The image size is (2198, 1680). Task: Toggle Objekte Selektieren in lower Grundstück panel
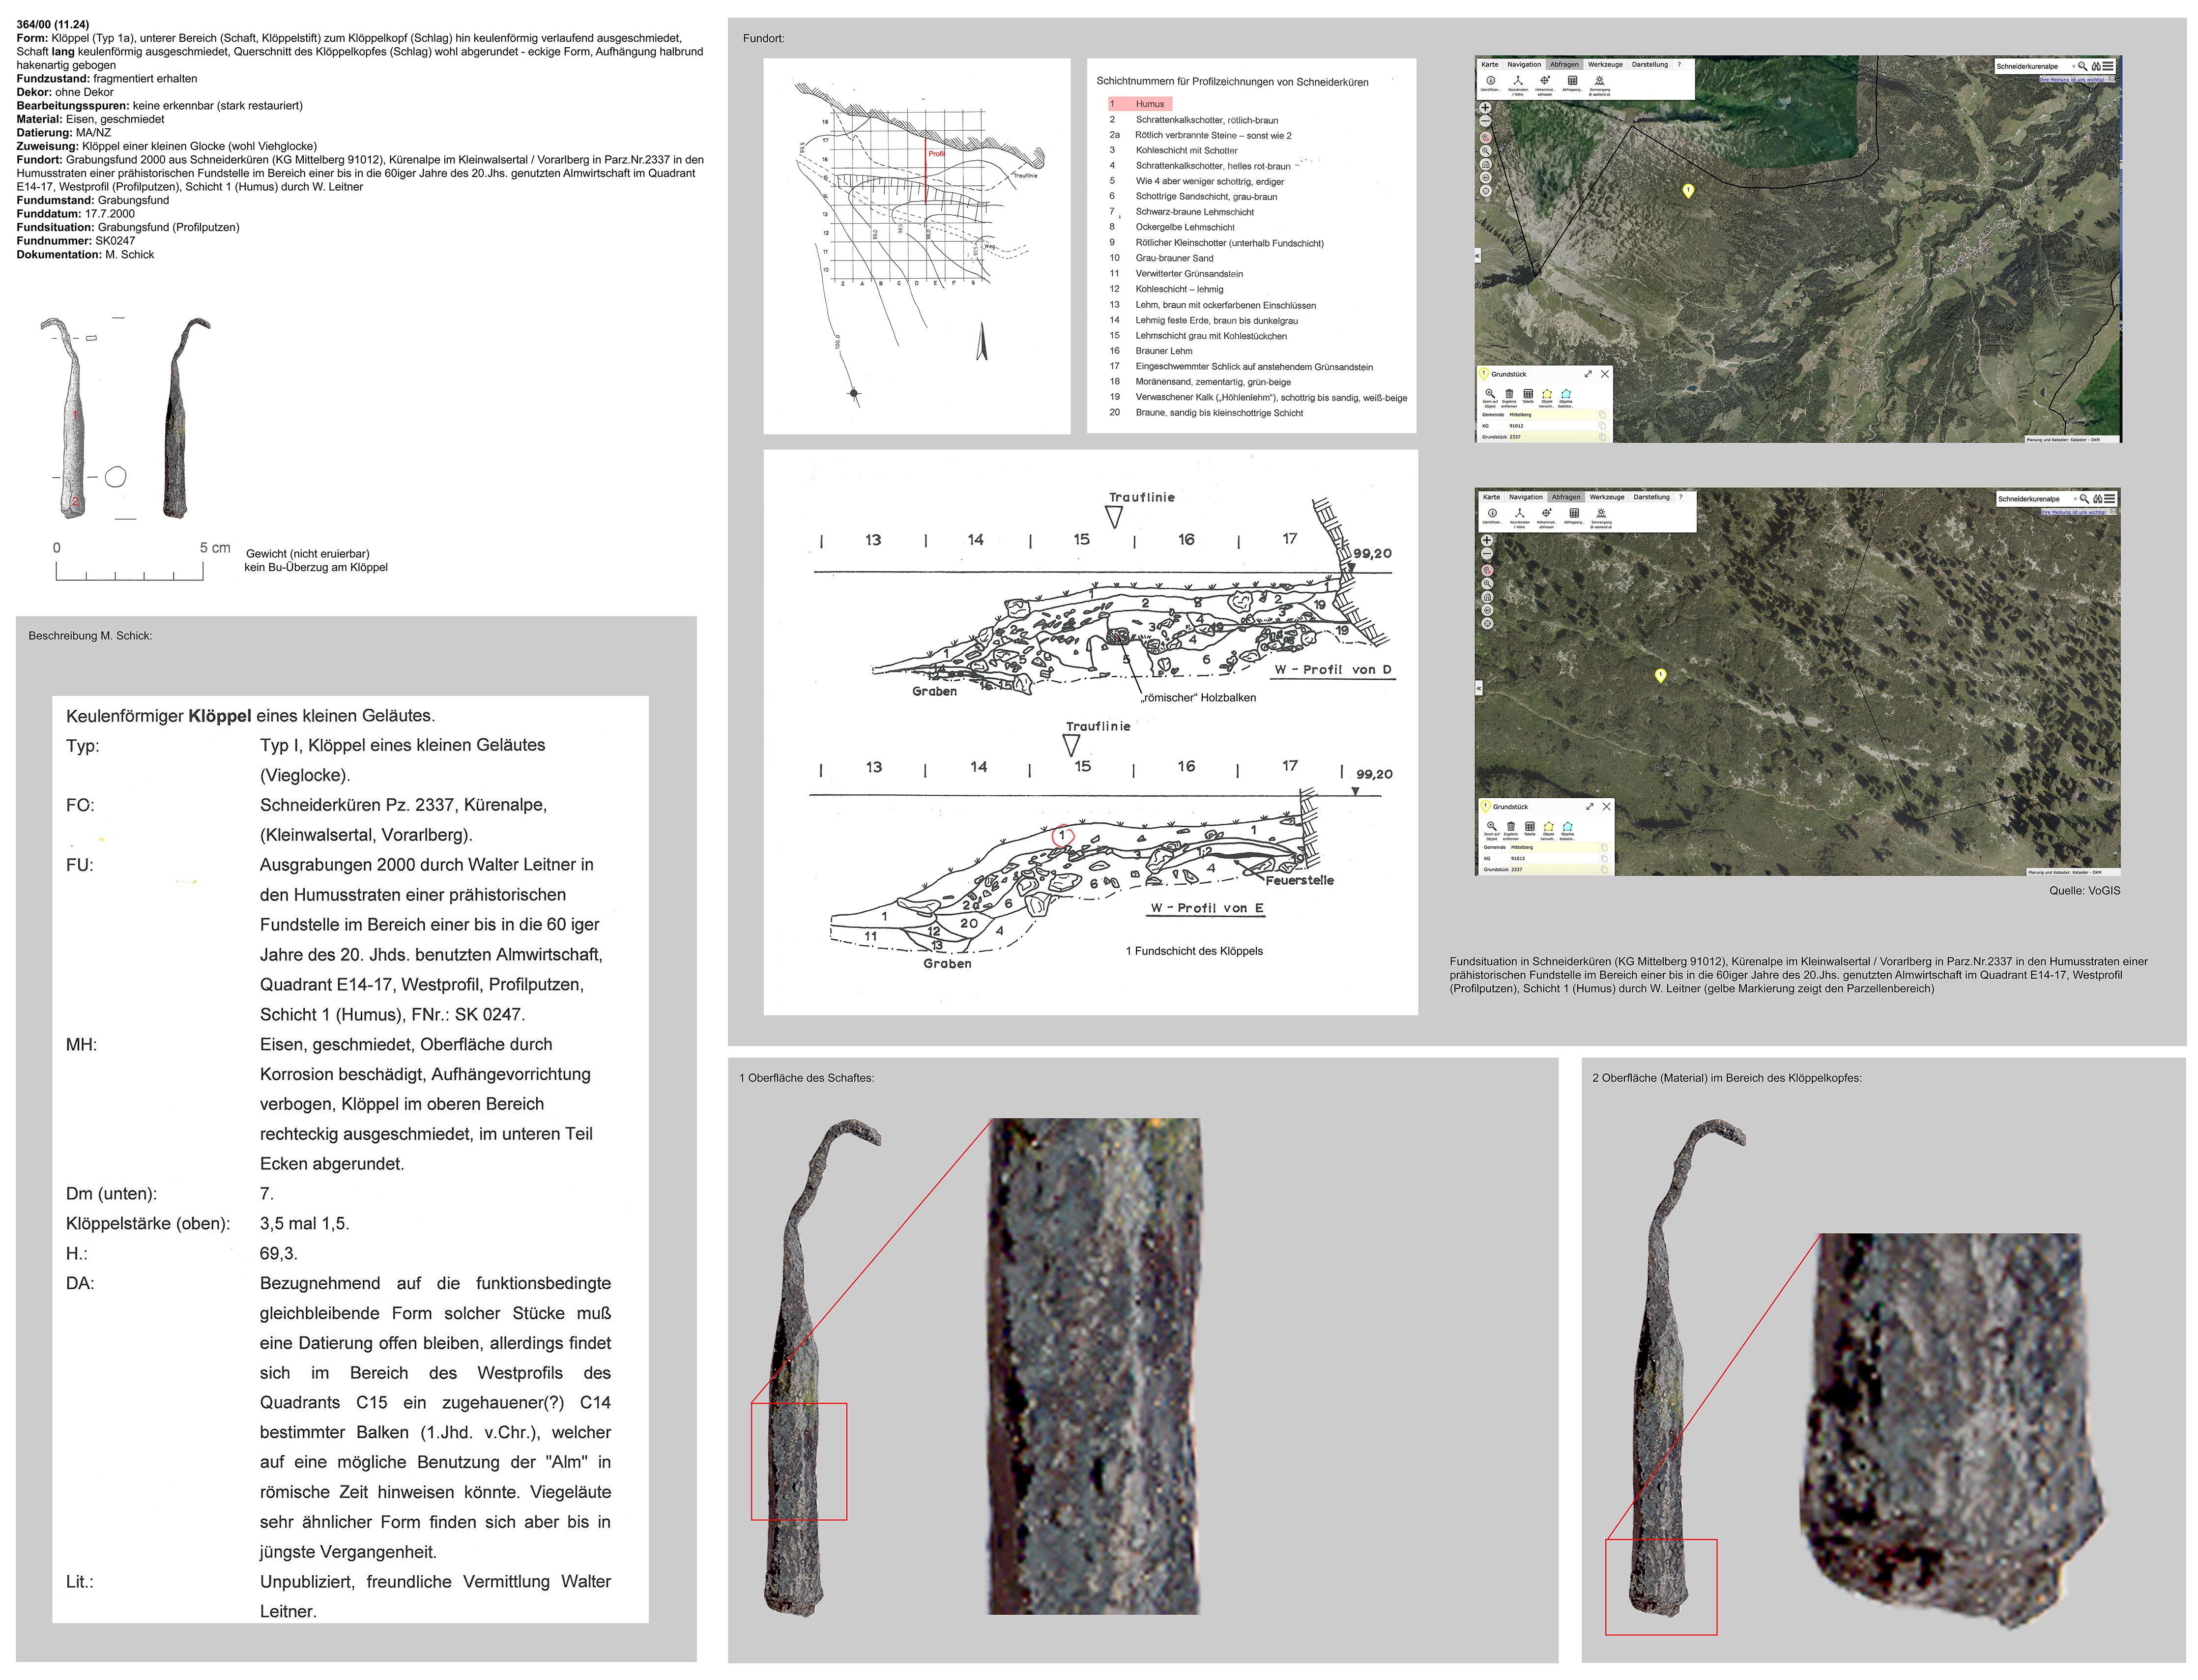coord(1567,827)
